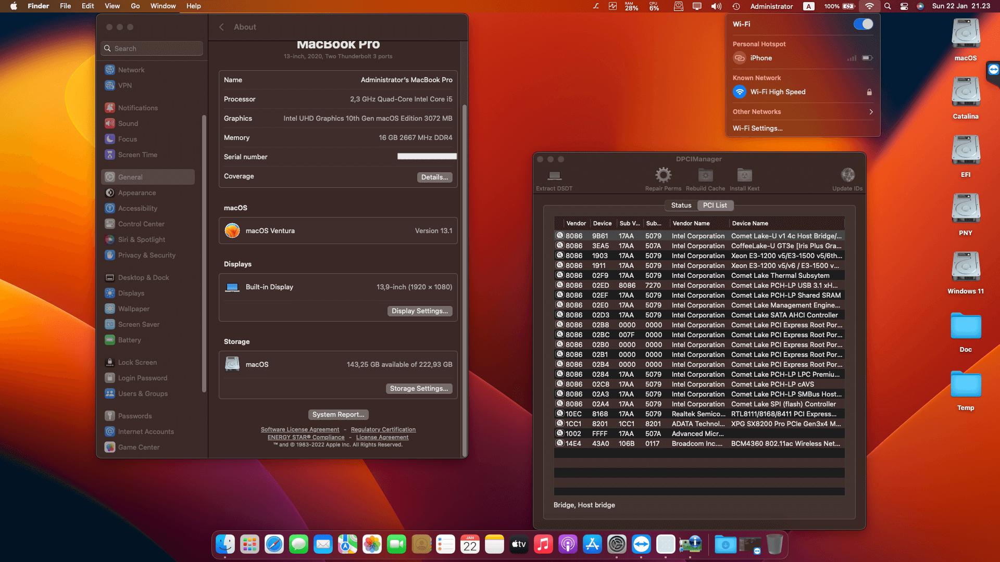Open Apple TV app in Dock
The image size is (1000, 562).
pos(519,544)
